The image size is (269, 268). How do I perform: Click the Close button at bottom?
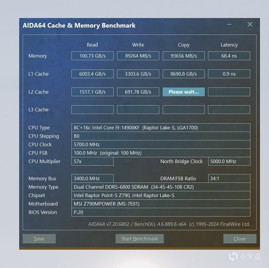pos(240,238)
